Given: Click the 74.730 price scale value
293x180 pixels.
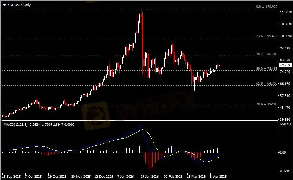Looking at the screenshot, I should [286, 72].
